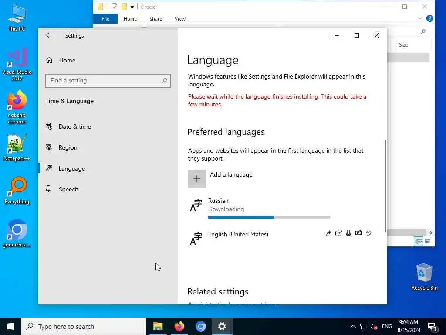This screenshot has height=335, width=446.
Task: Open Settings Home page
Action: (x=61, y=60)
